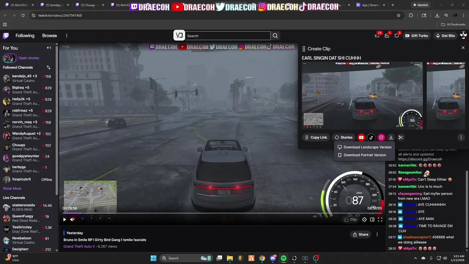The image size is (469, 264).
Task: Close the Create Clip panel
Action: (463, 48)
